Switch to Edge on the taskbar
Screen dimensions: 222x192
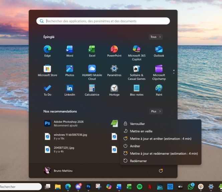[x=68, y=187]
